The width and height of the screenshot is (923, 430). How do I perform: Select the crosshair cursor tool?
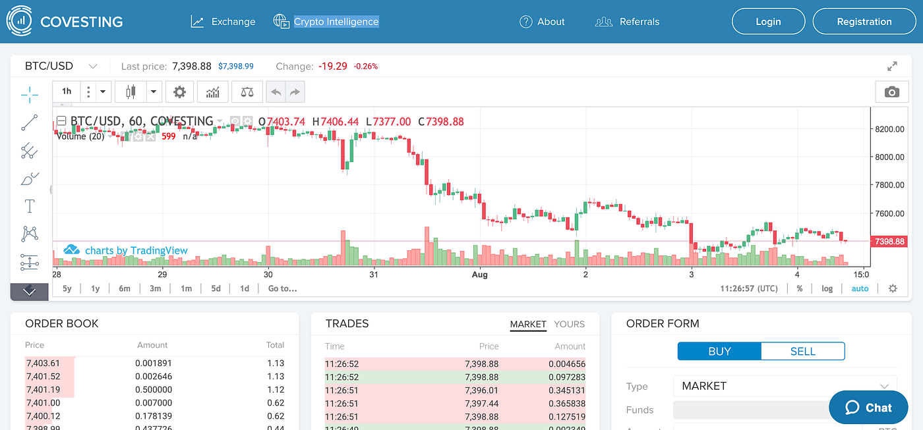click(30, 95)
